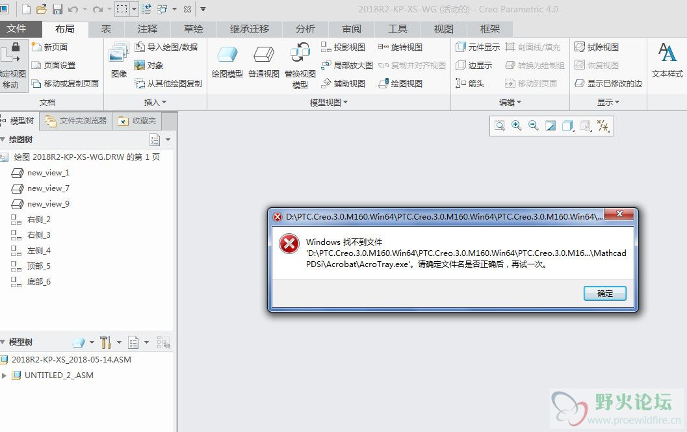Insert a Projection View (投影视图)
The width and height of the screenshot is (687, 432).
tap(343, 47)
